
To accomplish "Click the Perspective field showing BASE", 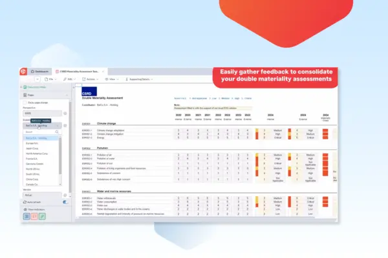I will pos(42,114).
